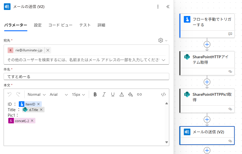Screen dimensions: 242x154
Task: Open the font color picker
Action: tap(122, 94)
